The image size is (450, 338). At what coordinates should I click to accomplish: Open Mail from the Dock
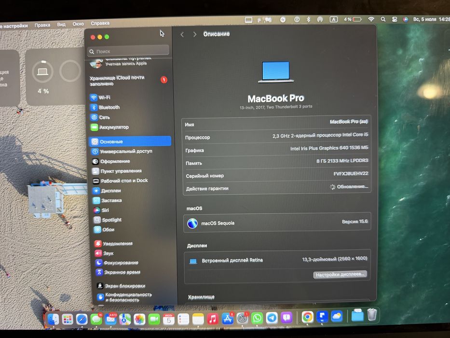click(111, 319)
